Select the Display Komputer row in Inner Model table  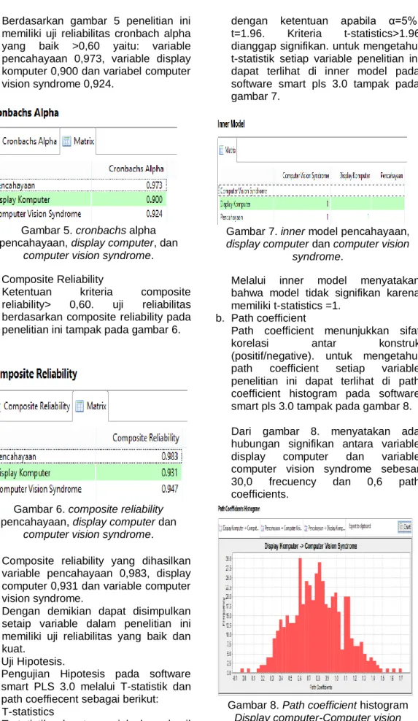(311, 204)
